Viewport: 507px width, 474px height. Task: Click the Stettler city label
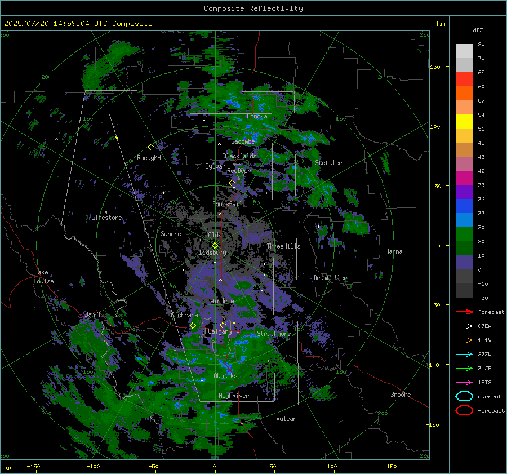tap(328, 163)
